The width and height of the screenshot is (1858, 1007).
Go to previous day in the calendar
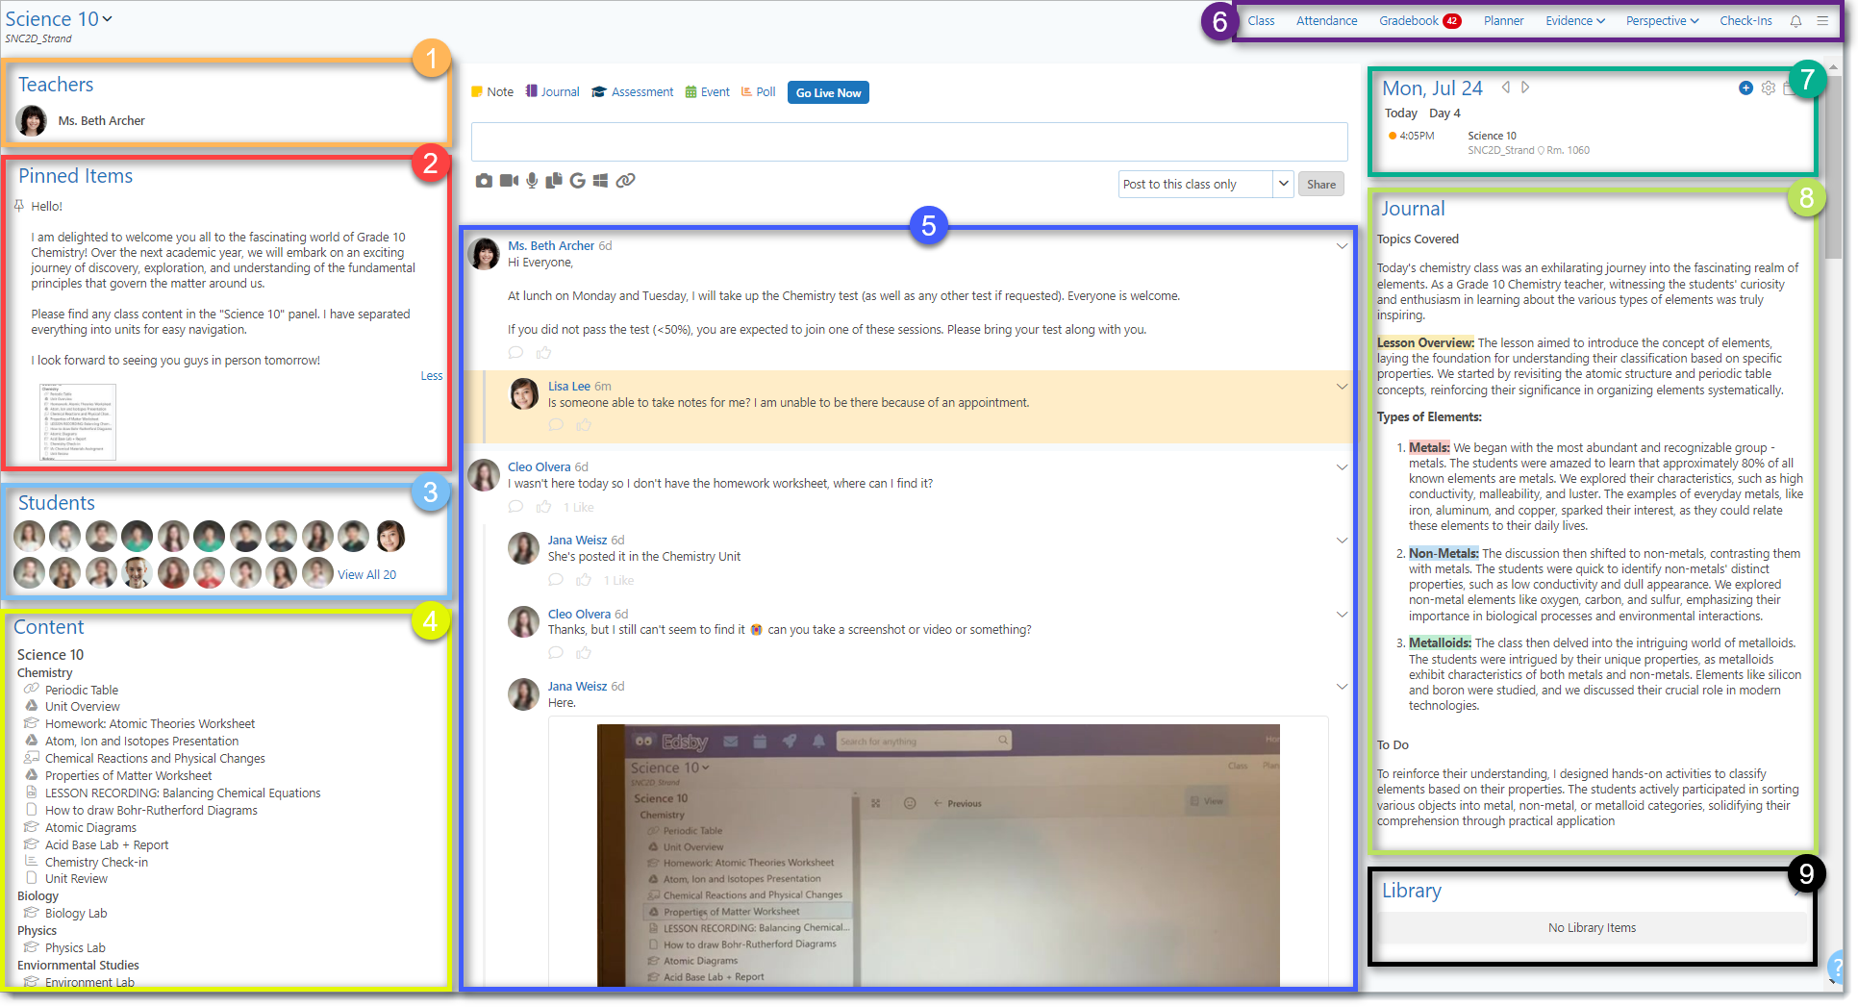click(1506, 88)
